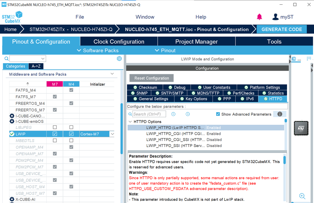Toggle LWIP M4 checkbox
Image resolution: width=314 pixels, height=203 pixels.
click(71, 134)
